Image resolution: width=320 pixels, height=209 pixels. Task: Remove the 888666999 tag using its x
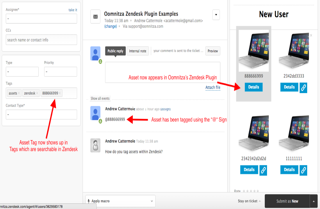pos(60,93)
